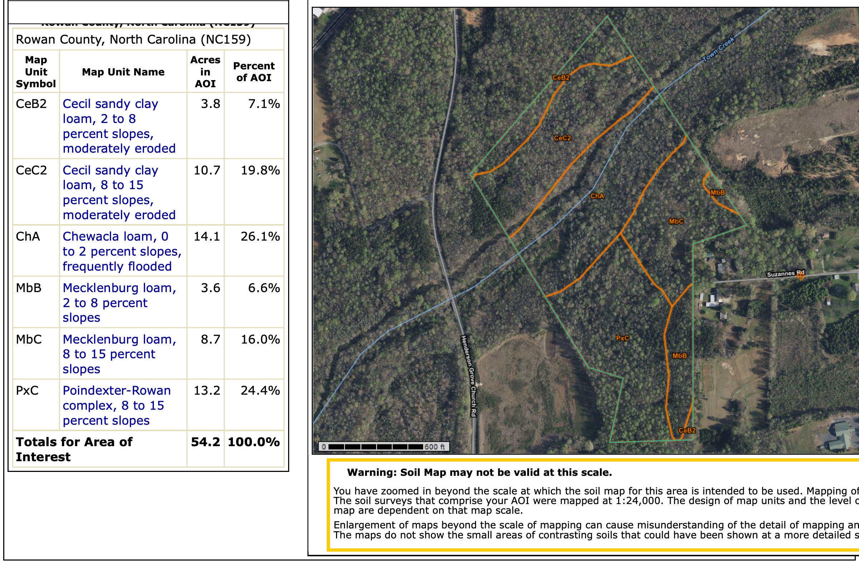Open the Chewacla loam frequently flooded link
The image size is (859, 562).
[122, 251]
